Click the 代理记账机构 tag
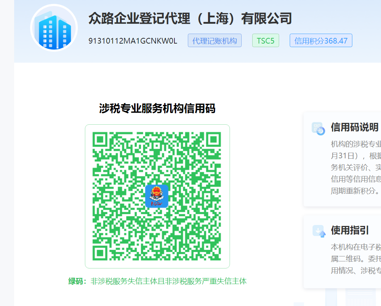 pyautogui.click(x=214, y=40)
